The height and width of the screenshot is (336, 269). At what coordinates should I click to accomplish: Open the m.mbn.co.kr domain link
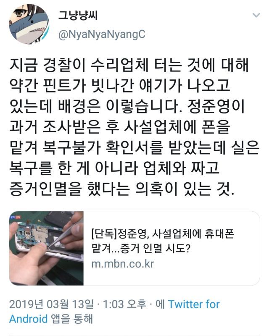123,264
